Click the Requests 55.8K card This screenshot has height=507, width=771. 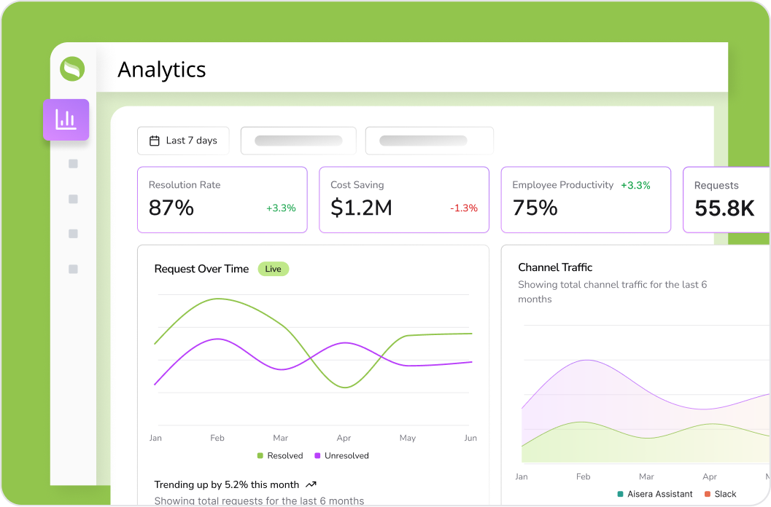pyautogui.click(x=725, y=200)
